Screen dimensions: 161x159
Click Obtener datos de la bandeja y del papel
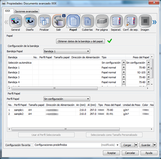point(80,41)
